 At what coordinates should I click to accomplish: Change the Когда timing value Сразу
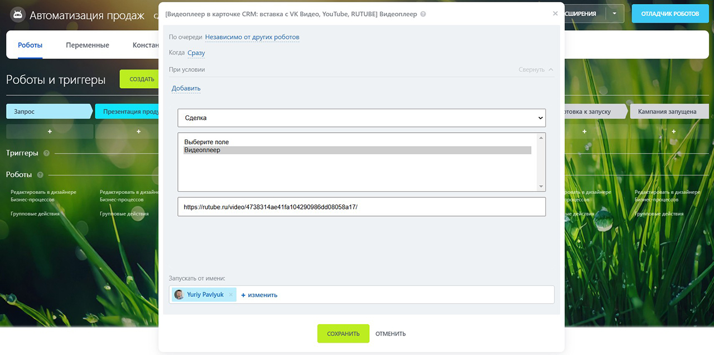[196, 53]
